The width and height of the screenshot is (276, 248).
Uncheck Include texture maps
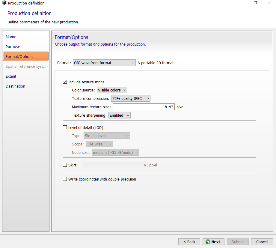[65, 82]
